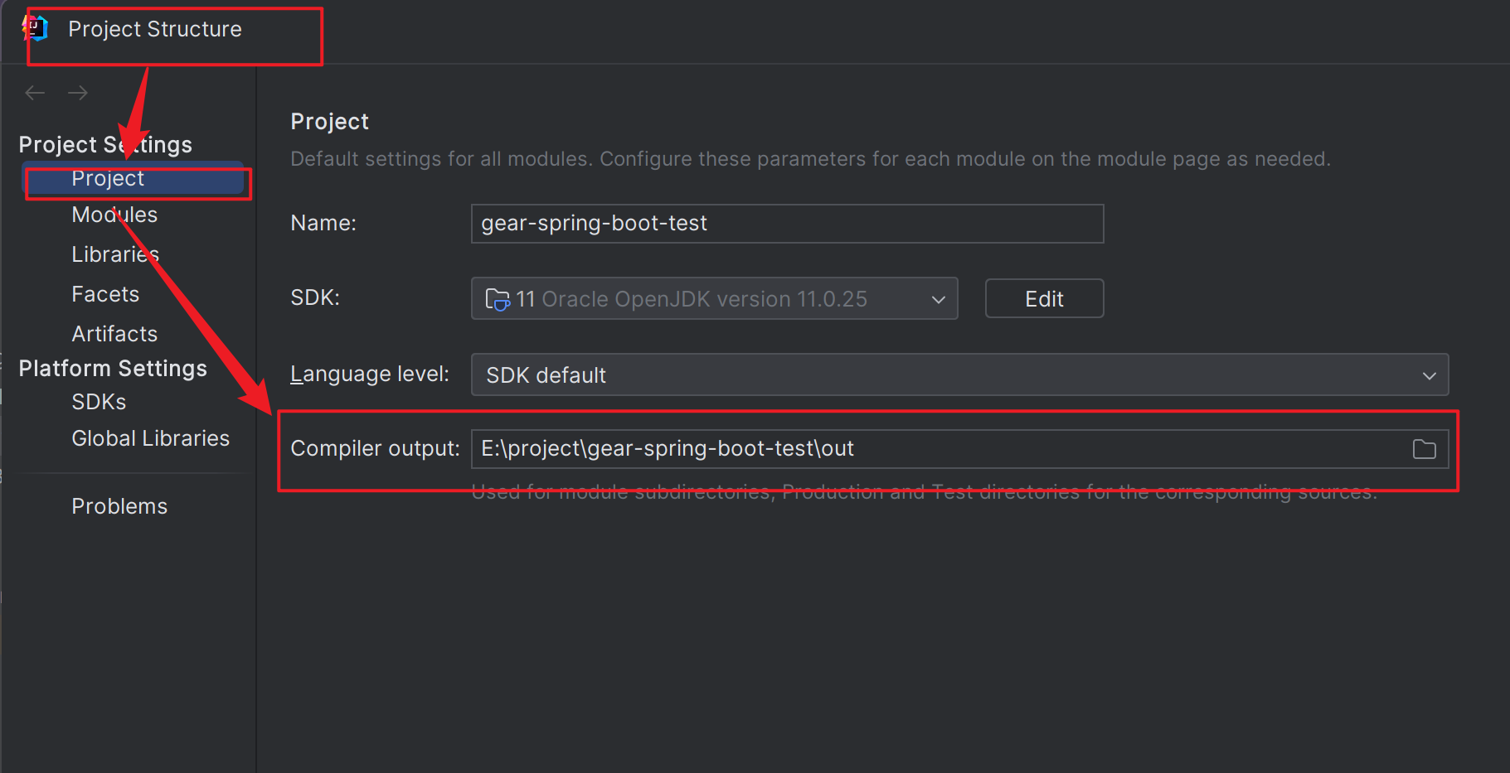
Task: Click the IntelliJ IDEA logo icon
Action: 35,29
